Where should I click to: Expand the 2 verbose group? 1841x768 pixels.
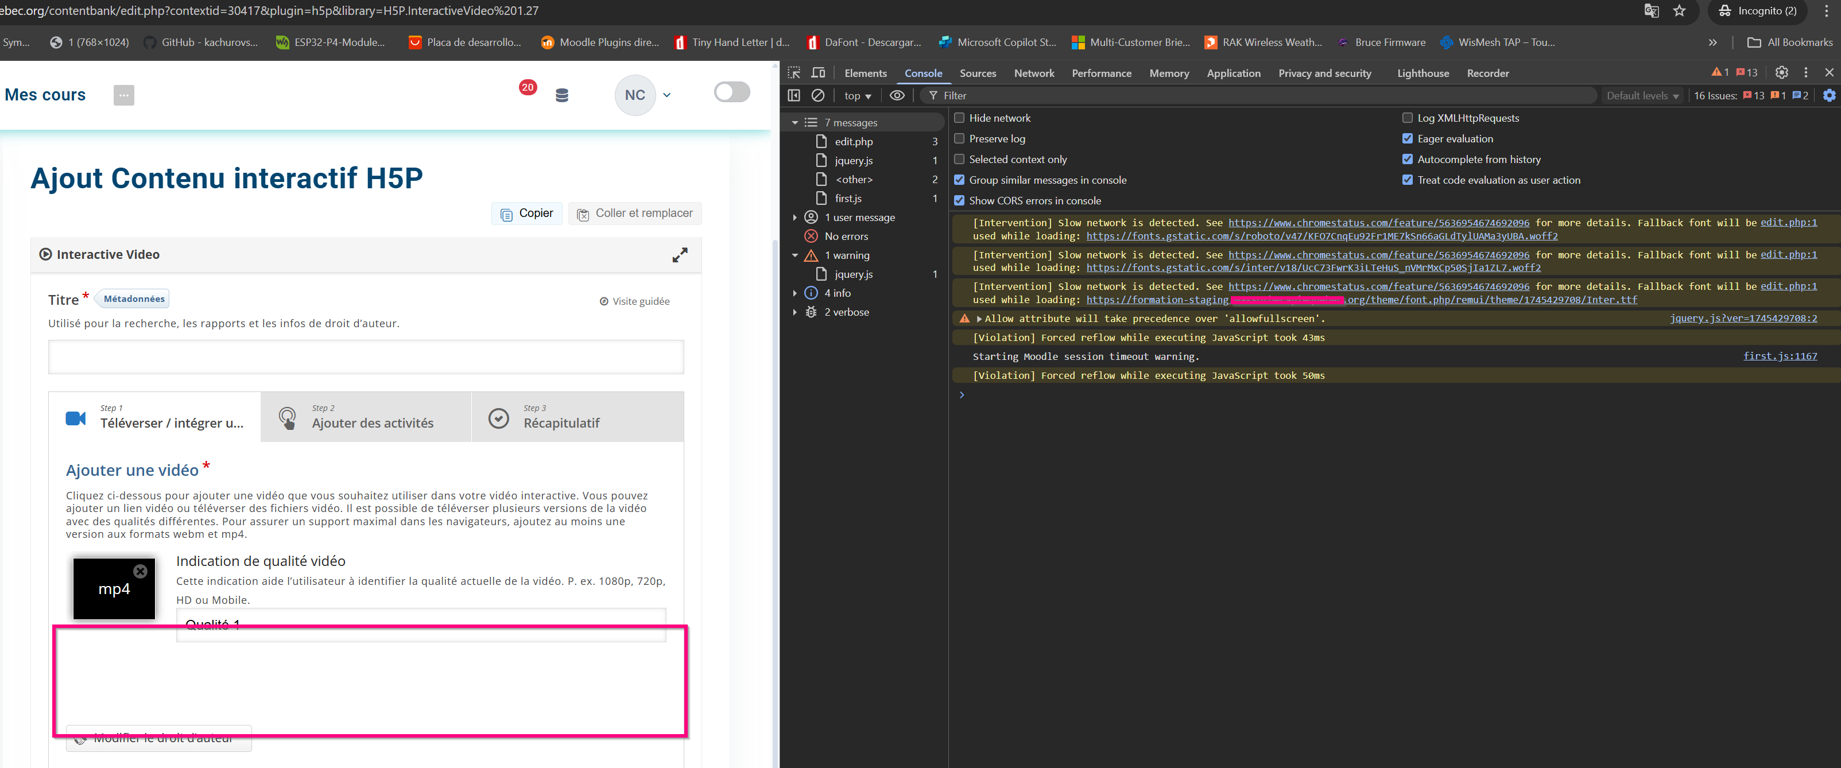point(794,312)
